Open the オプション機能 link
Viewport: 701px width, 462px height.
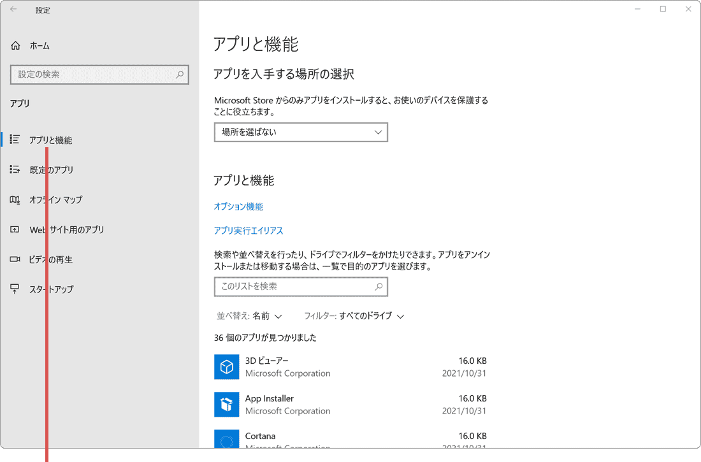pyautogui.click(x=235, y=206)
